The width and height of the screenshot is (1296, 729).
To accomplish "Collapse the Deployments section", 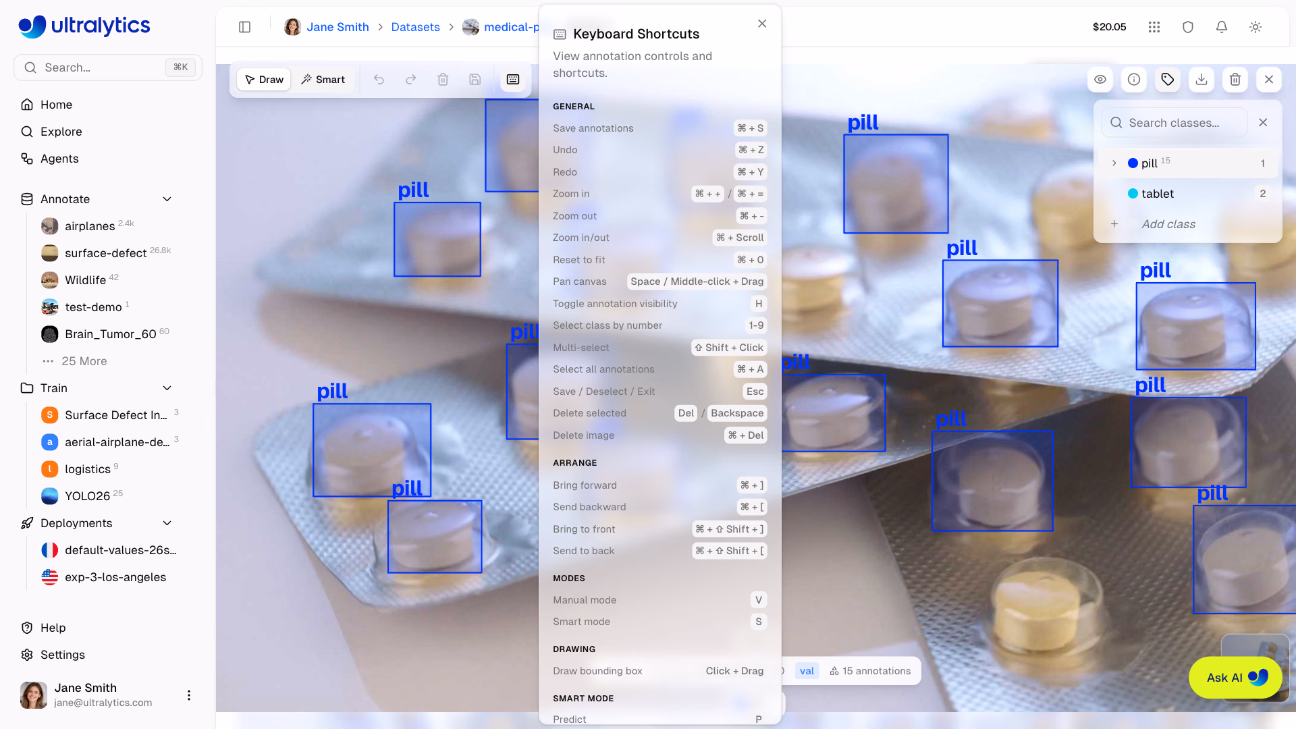I will click(167, 523).
